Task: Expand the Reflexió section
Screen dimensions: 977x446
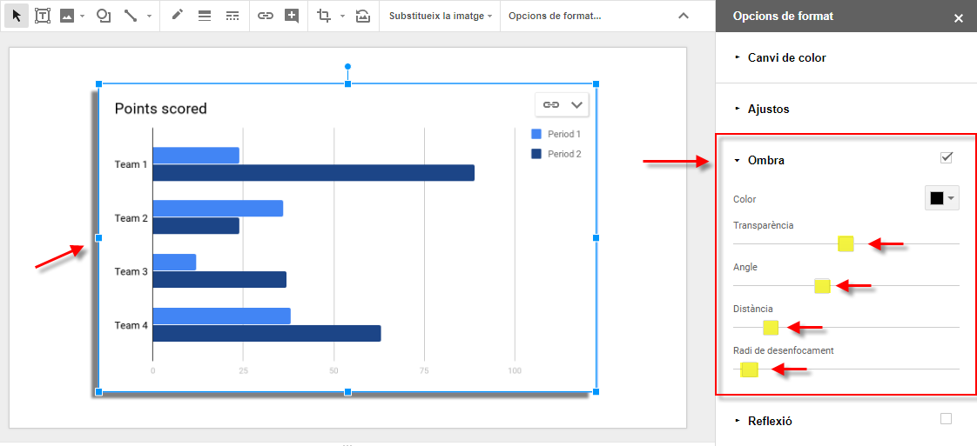Action: point(764,421)
